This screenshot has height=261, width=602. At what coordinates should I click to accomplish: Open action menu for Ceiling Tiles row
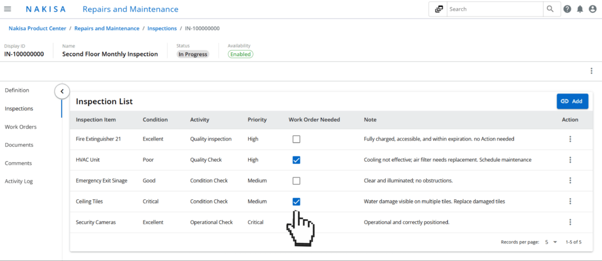pyautogui.click(x=570, y=201)
